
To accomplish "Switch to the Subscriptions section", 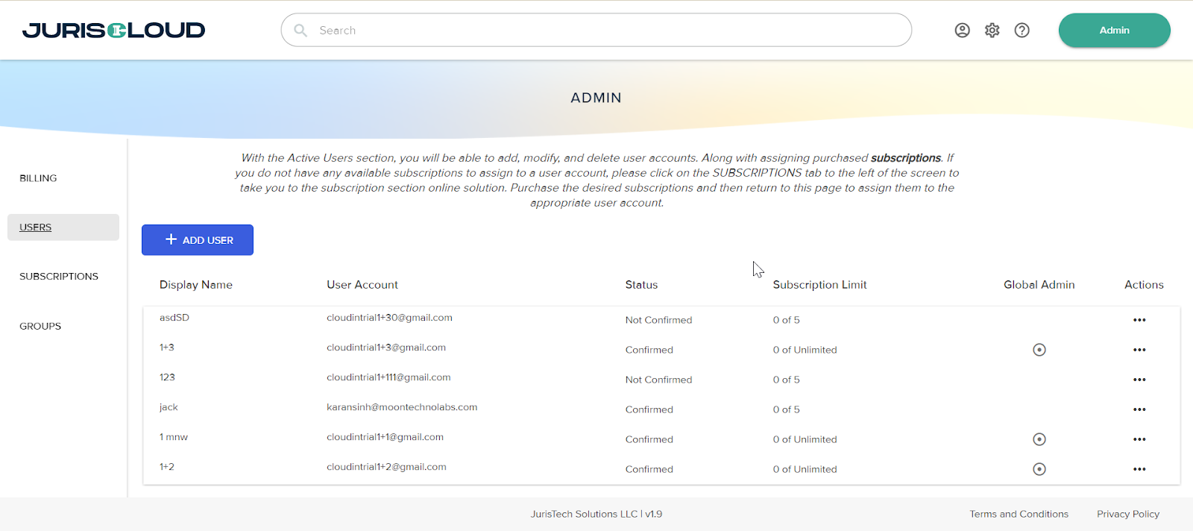I will tap(59, 277).
